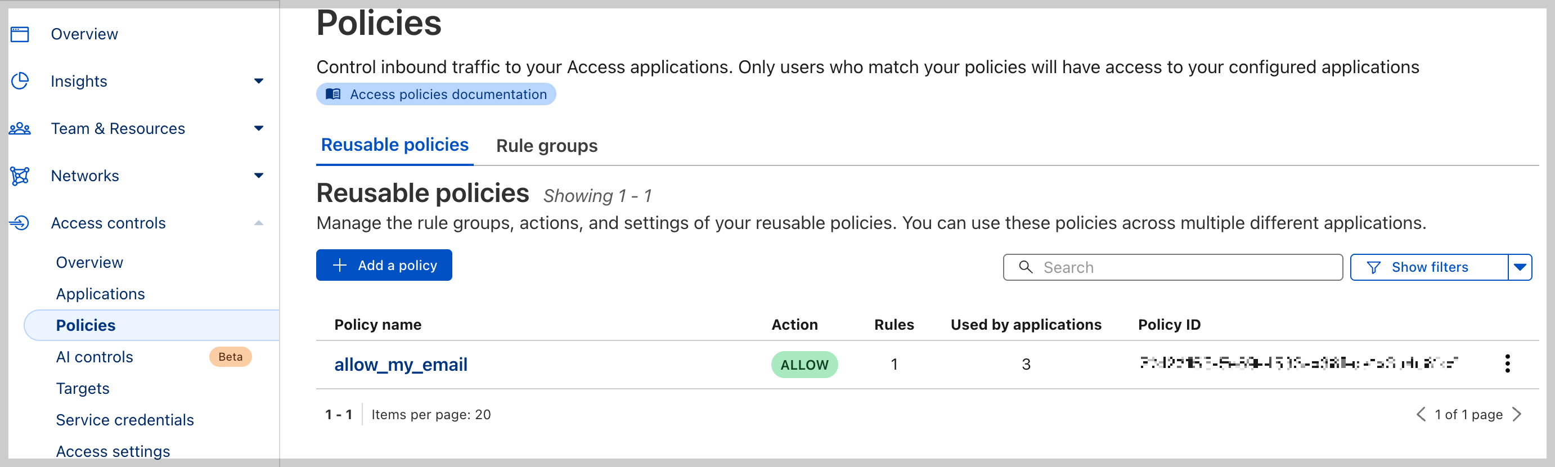1555x467 pixels.
Task: Click the Networks mesh icon
Action: pos(20,176)
